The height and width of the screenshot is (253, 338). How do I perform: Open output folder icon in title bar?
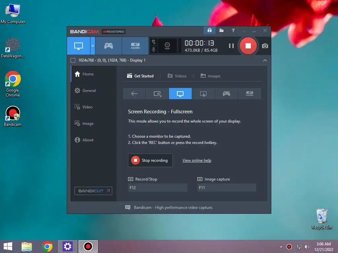pos(221,30)
